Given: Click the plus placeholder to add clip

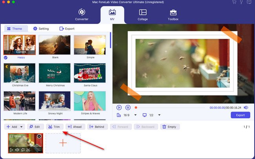Looking at the screenshot, I should [x=63, y=143].
